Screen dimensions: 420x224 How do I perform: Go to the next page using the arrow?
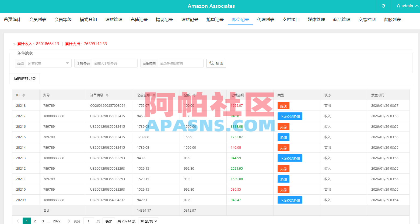pyautogui.click(x=69, y=221)
